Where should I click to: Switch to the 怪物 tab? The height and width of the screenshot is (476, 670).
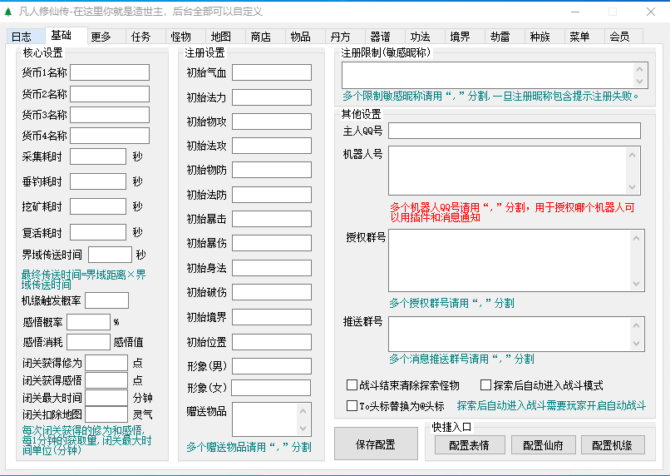click(185, 37)
